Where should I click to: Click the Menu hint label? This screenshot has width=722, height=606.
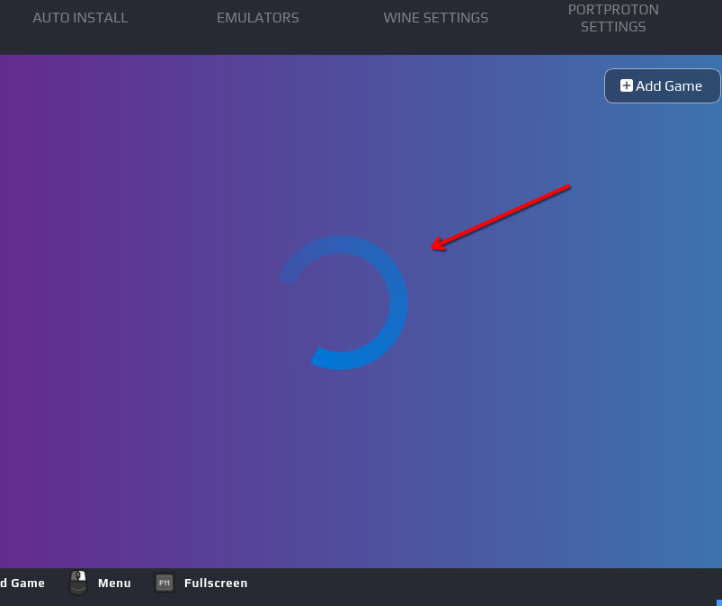(114, 583)
